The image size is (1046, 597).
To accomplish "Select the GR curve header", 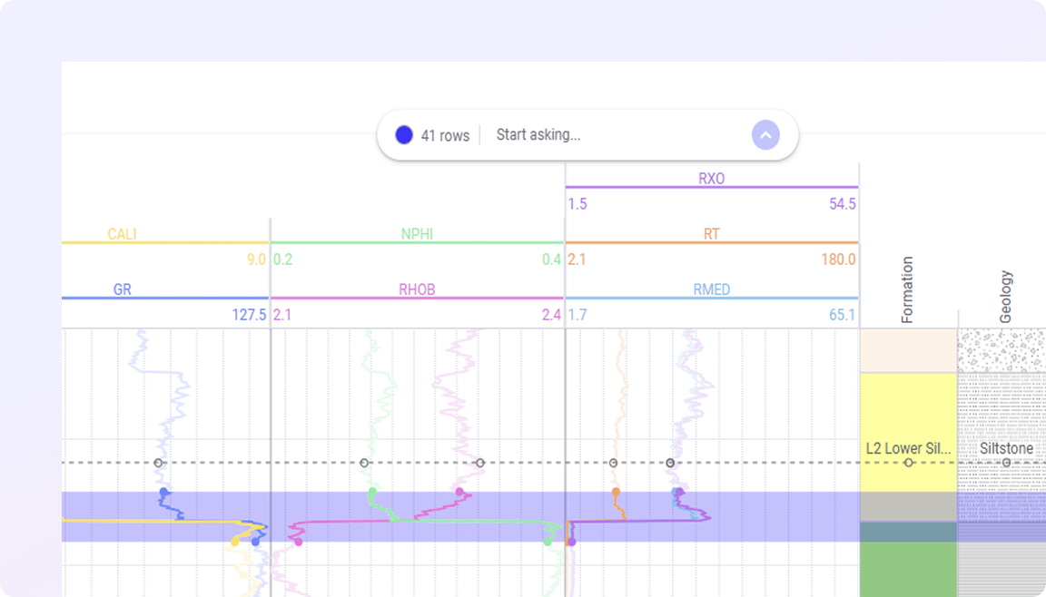I will 122,289.
